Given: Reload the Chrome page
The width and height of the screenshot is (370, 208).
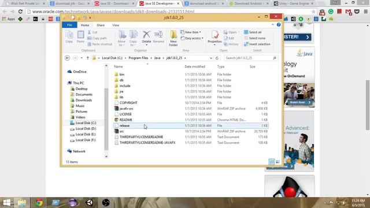Looking at the screenshot, I should 21,12.
